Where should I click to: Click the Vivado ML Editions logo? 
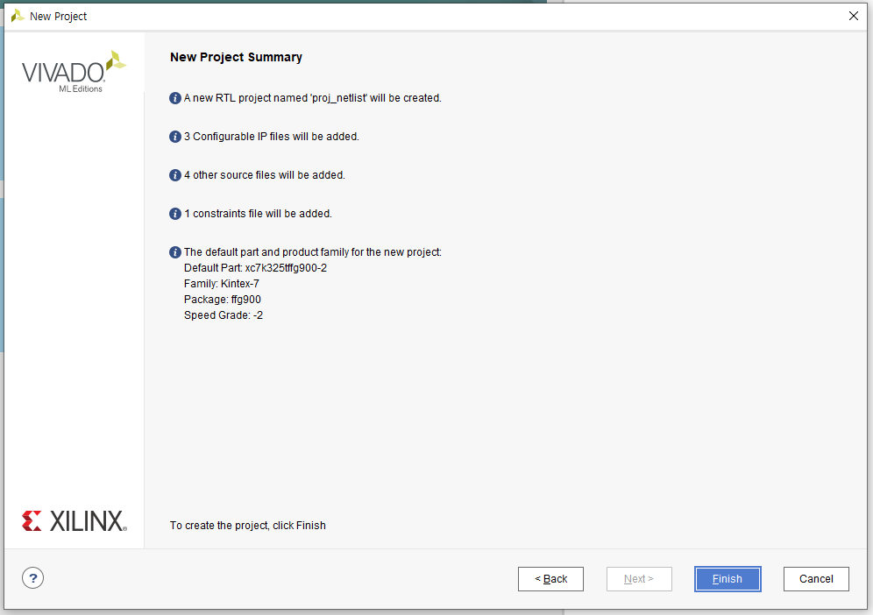pos(74,72)
